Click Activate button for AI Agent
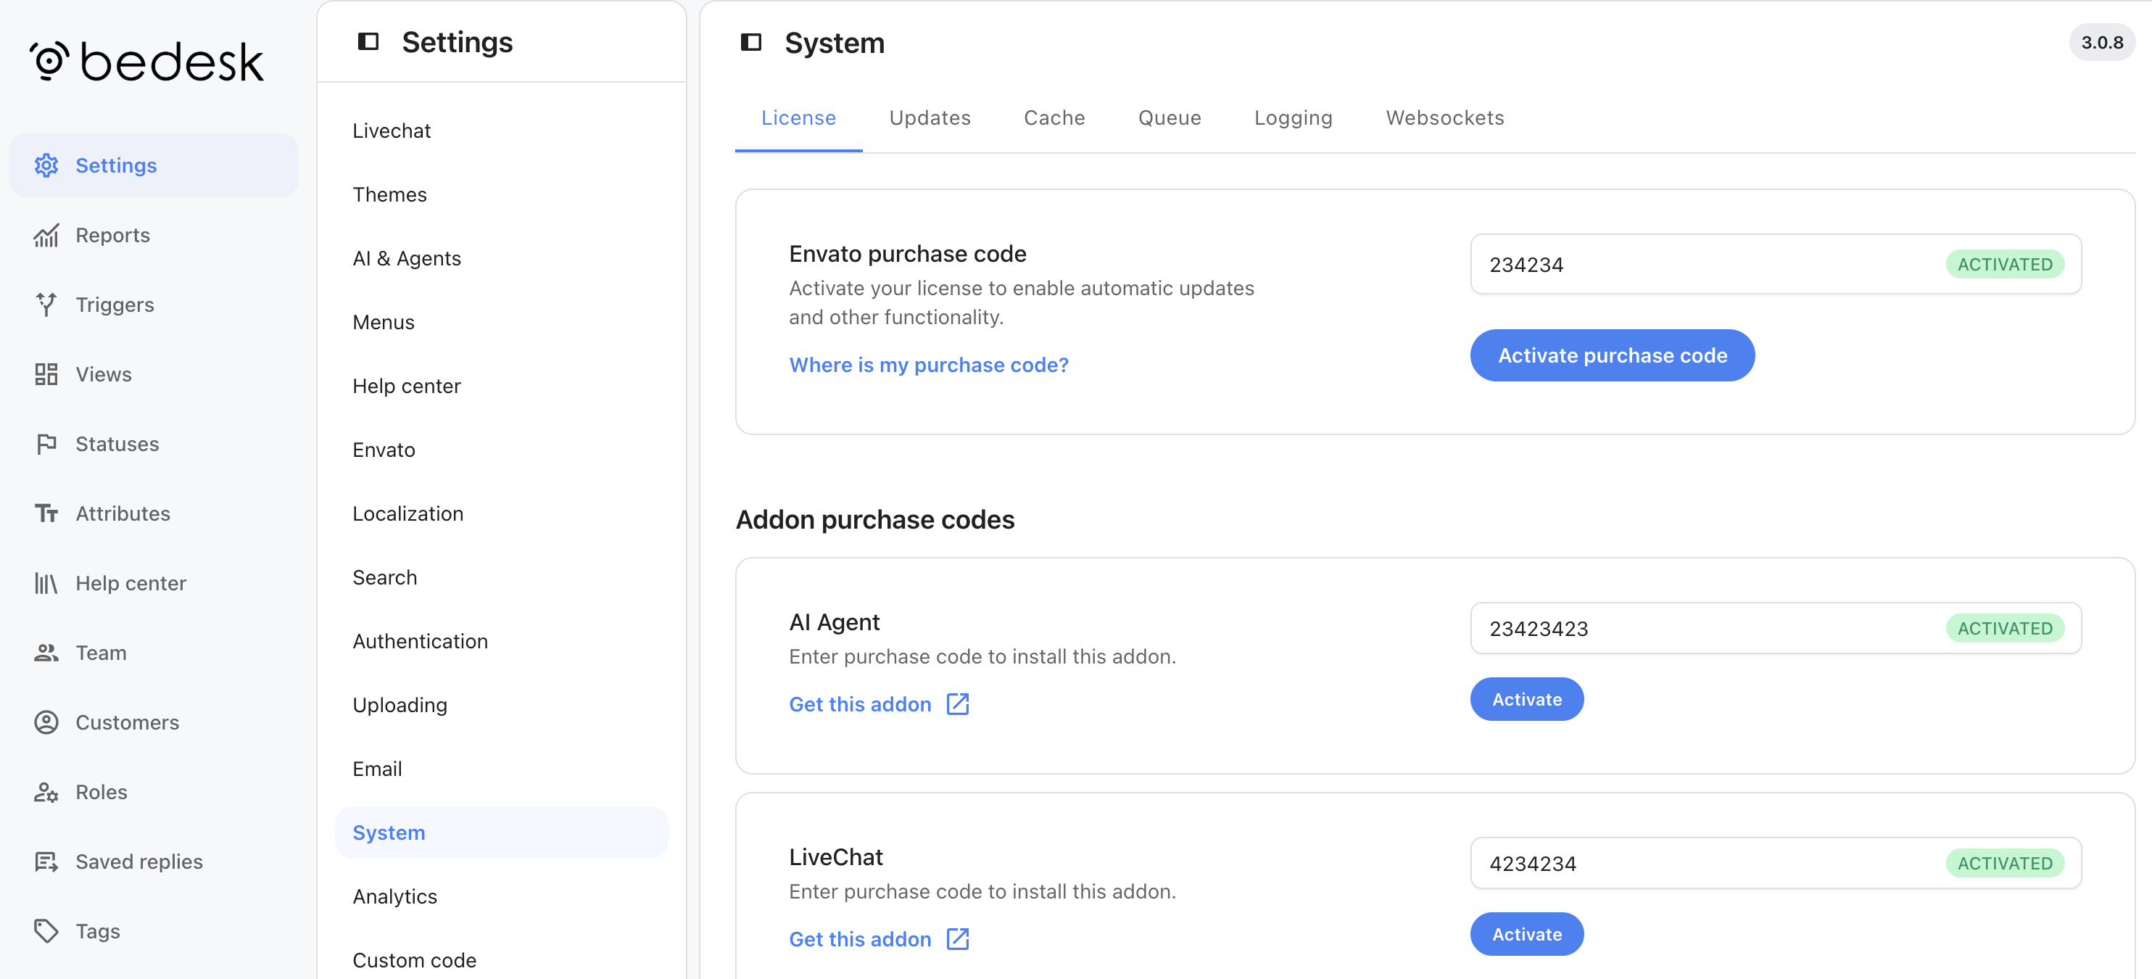Image resolution: width=2152 pixels, height=979 pixels. tap(1526, 699)
